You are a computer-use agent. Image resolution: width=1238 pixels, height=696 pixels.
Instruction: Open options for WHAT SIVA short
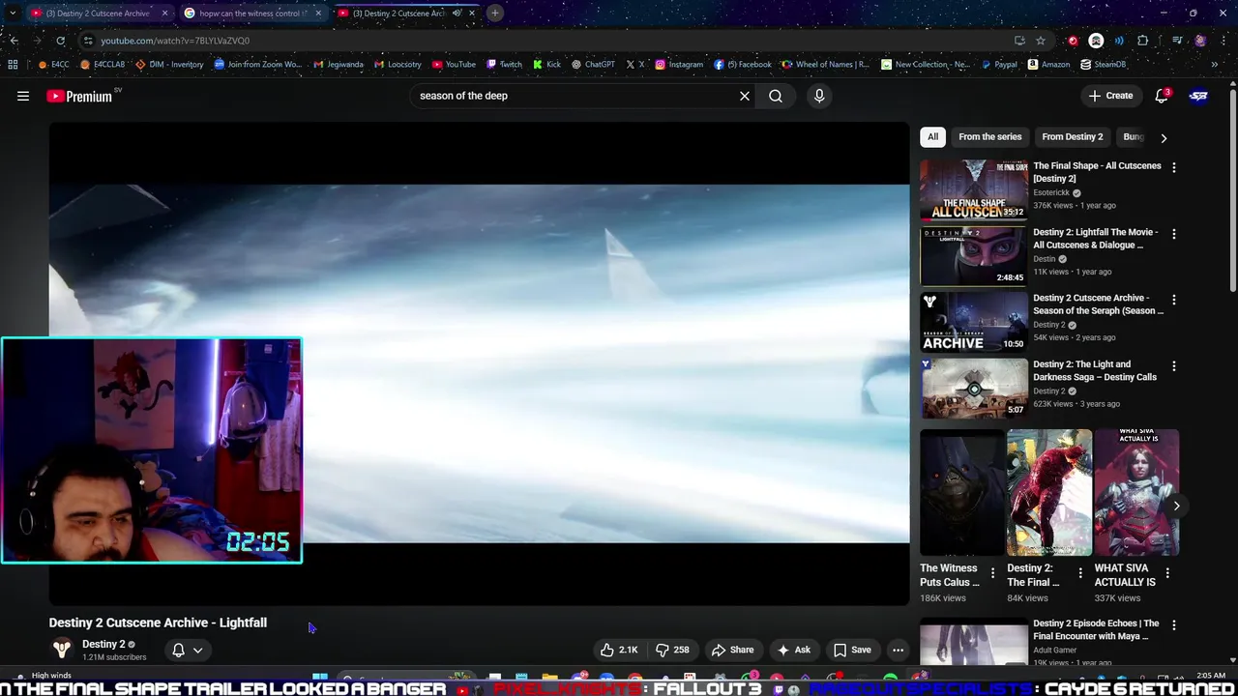click(1167, 573)
